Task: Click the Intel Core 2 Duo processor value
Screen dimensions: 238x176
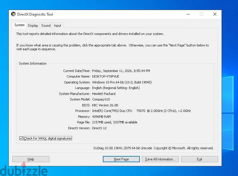Action: pyautogui.click(x=141, y=111)
